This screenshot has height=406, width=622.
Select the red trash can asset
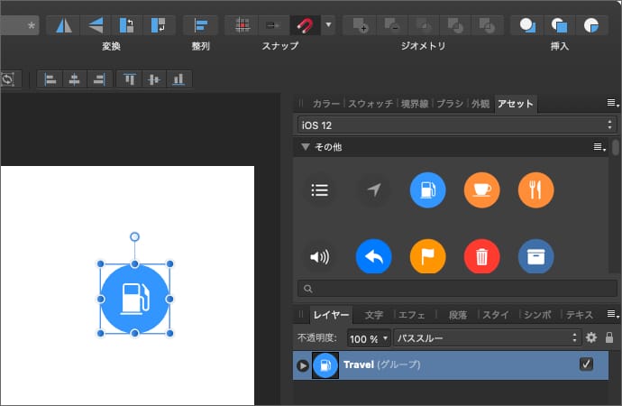point(481,257)
